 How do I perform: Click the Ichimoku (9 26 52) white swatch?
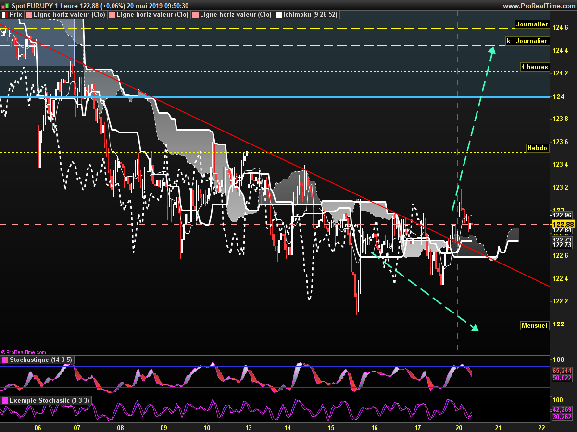tap(278, 15)
